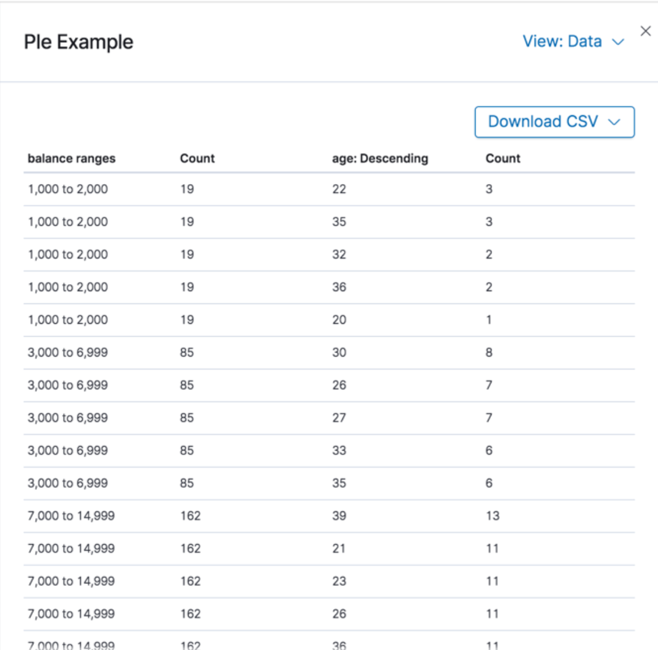
Task: Click the count value 8
Action: [x=489, y=352]
